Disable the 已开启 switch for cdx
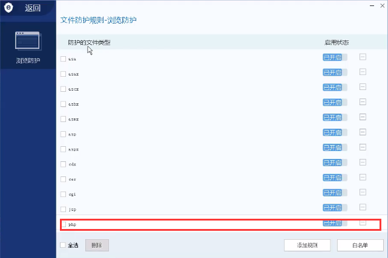388x258 pixels. [x=335, y=163]
